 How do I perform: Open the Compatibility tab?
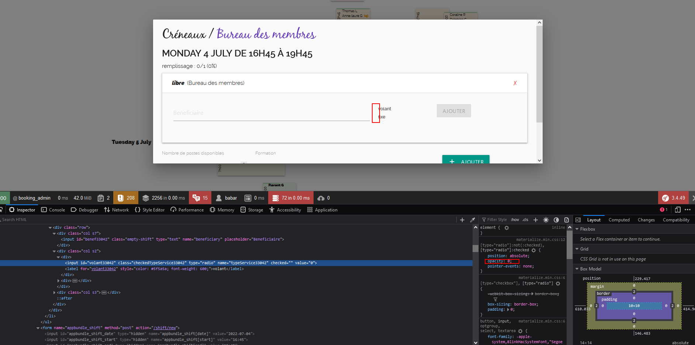pyautogui.click(x=676, y=220)
